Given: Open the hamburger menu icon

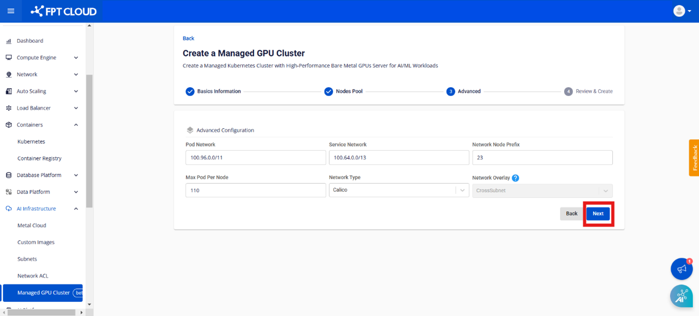Looking at the screenshot, I should pyautogui.click(x=11, y=11).
